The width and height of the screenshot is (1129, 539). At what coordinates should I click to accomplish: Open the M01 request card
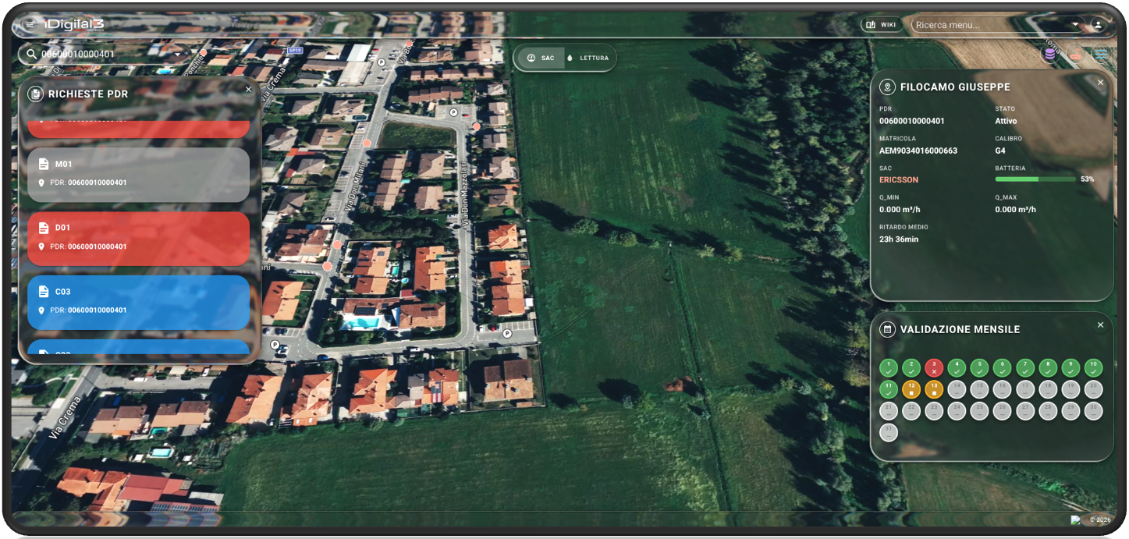coord(139,175)
